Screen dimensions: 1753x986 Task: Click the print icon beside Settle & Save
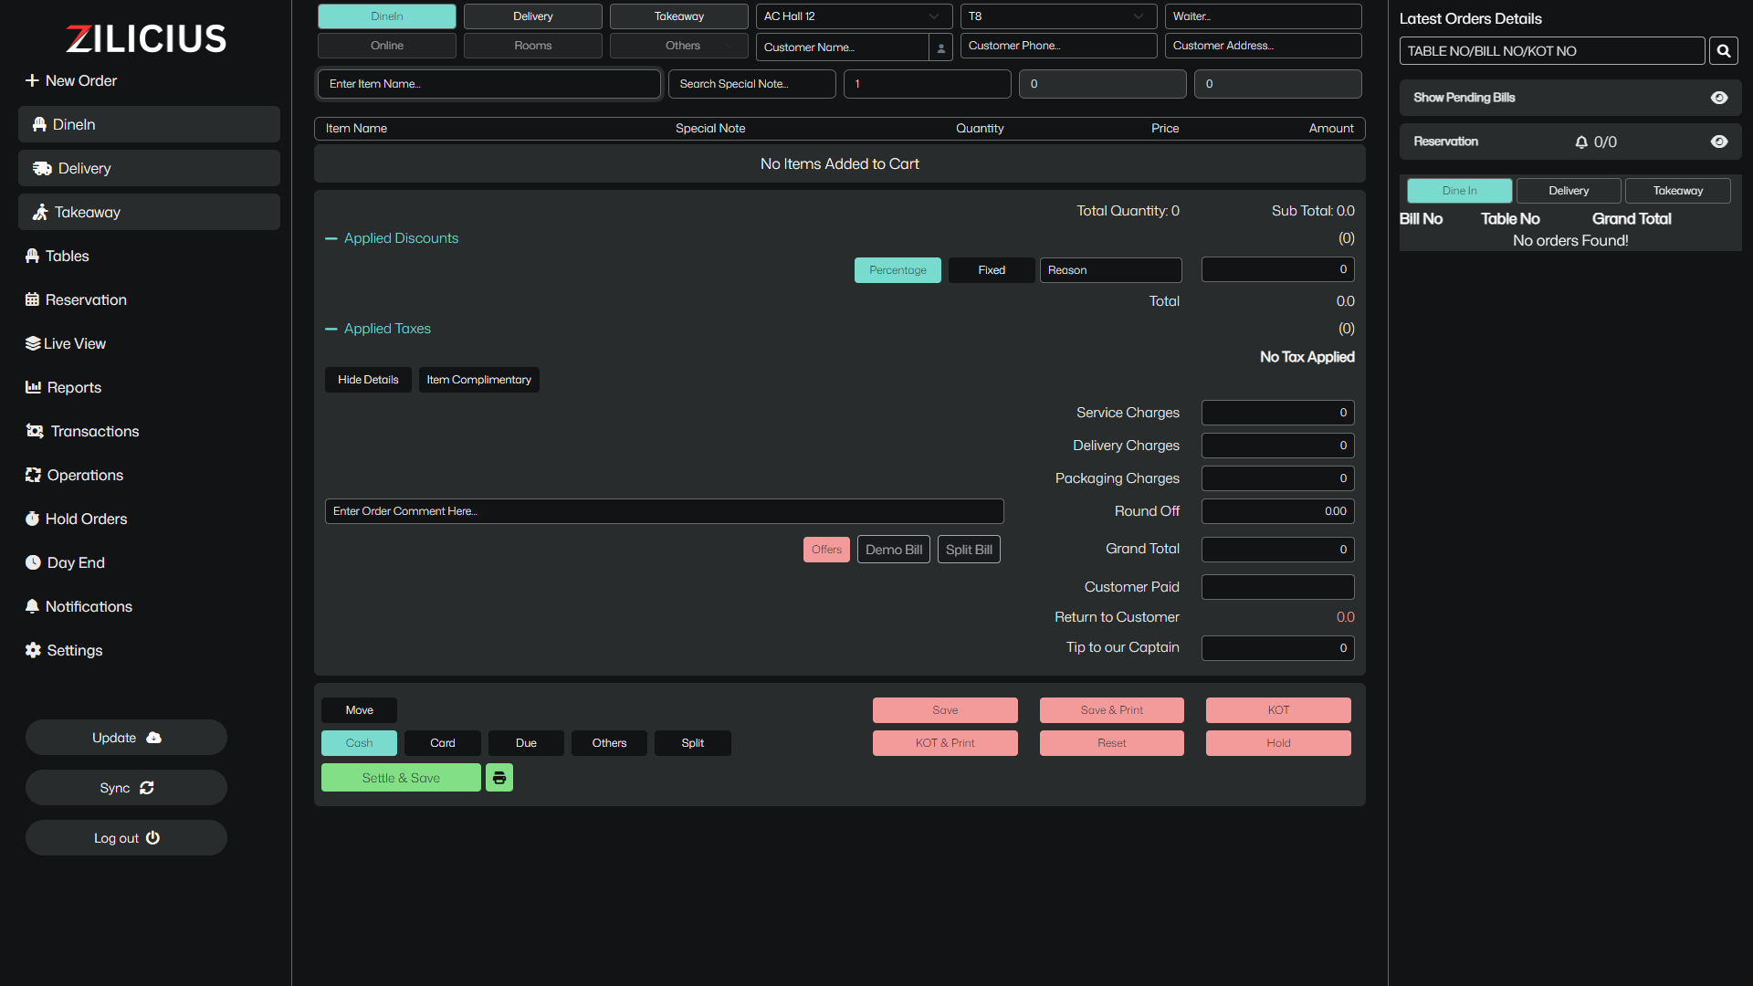499,778
